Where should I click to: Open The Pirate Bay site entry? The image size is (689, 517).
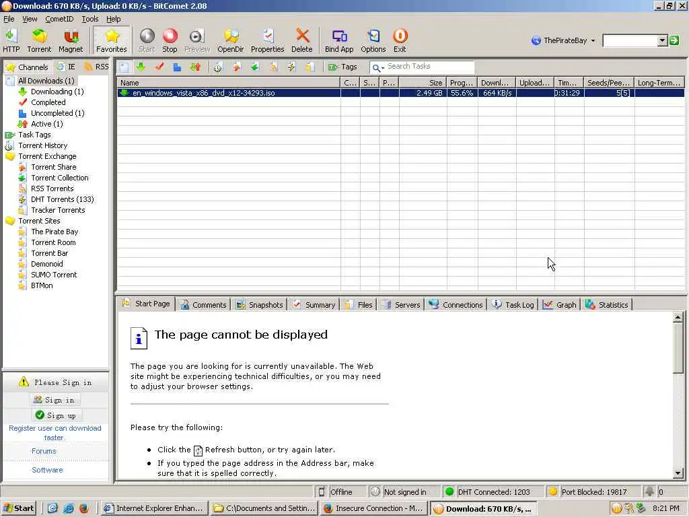click(x=55, y=232)
